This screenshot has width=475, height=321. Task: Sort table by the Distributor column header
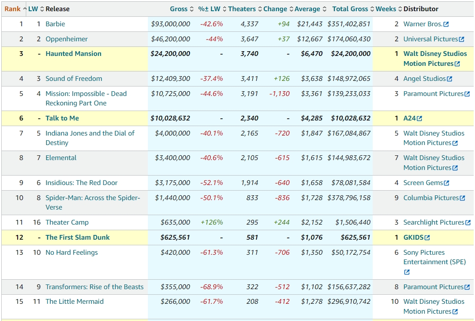pos(421,9)
